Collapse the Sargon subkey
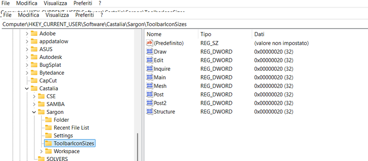The height and width of the screenshot is (161, 368). [34, 112]
